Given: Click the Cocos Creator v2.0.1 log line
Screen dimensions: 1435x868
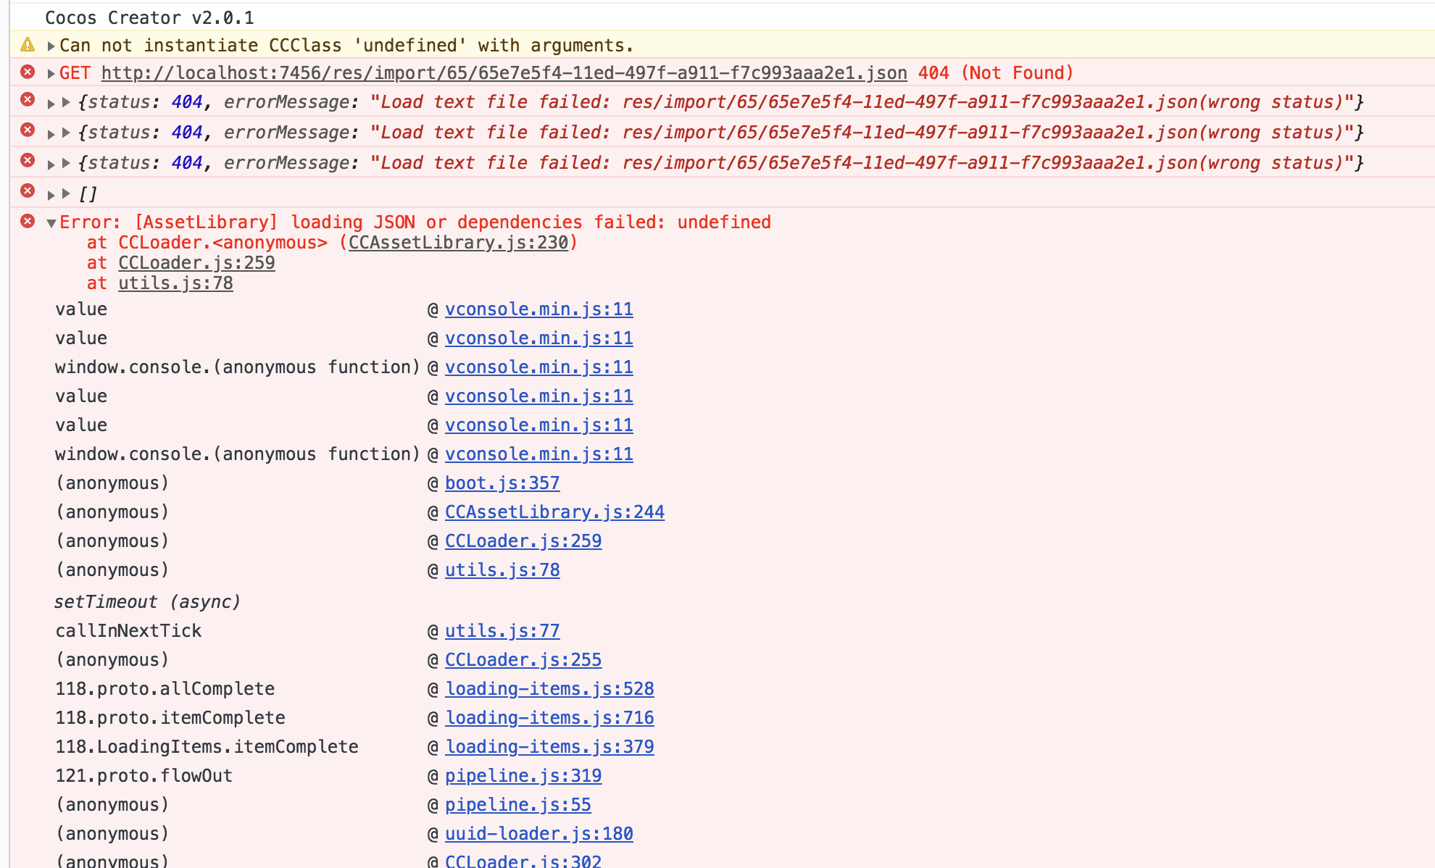Looking at the screenshot, I should pos(149,17).
